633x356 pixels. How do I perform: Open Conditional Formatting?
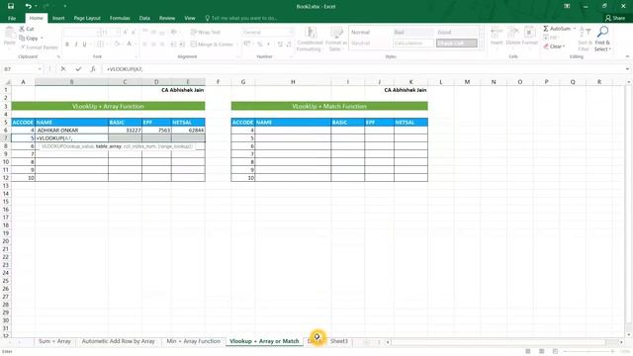(x=310, y=40)
